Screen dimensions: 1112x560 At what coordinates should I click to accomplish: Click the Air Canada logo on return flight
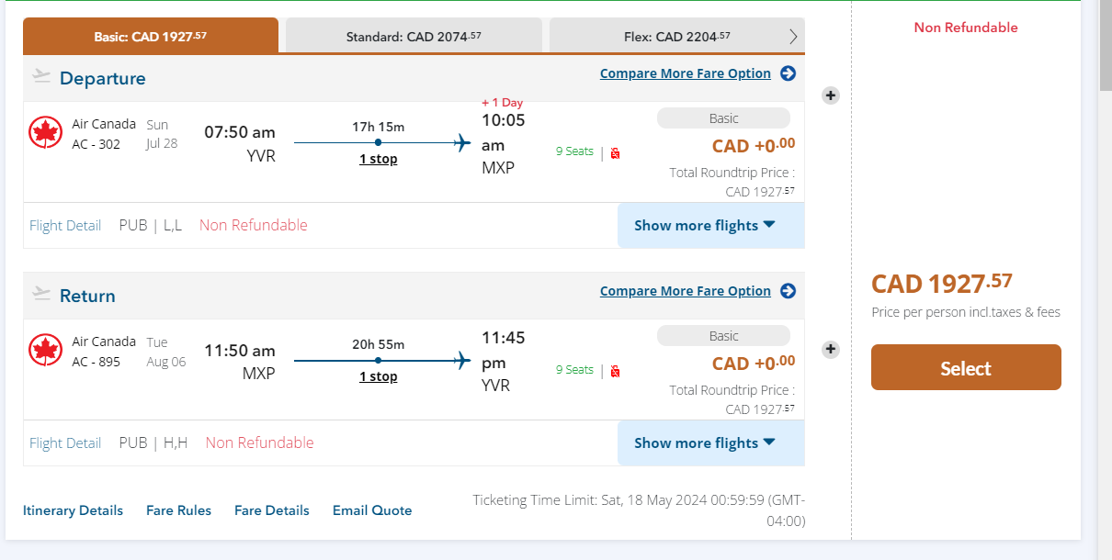[x=45, y=351]
